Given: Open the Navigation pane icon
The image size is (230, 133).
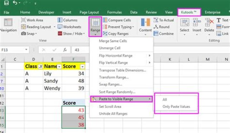Looking at the screenshot, I should click(x=8, y=24).
